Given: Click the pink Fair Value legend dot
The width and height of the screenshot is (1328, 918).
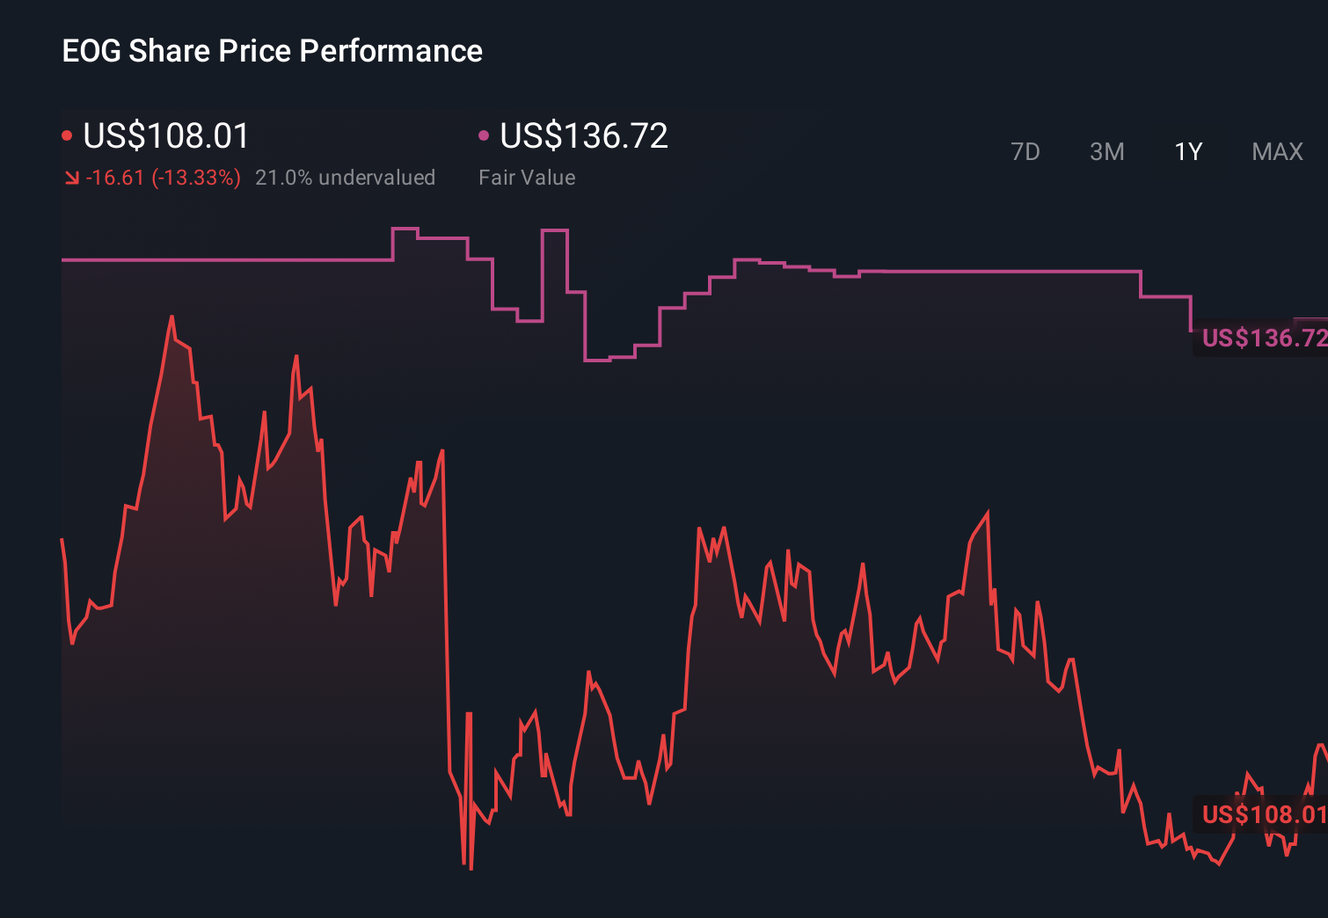Looking at the screenshot, I should [482, 135].
